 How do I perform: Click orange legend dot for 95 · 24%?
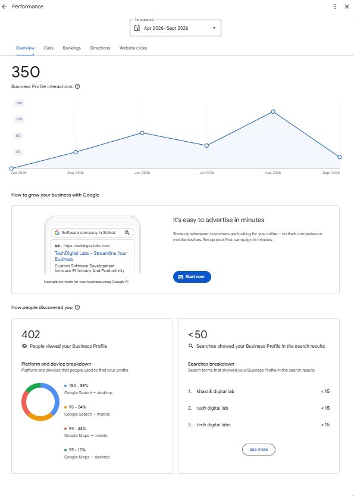click(65, 407)
